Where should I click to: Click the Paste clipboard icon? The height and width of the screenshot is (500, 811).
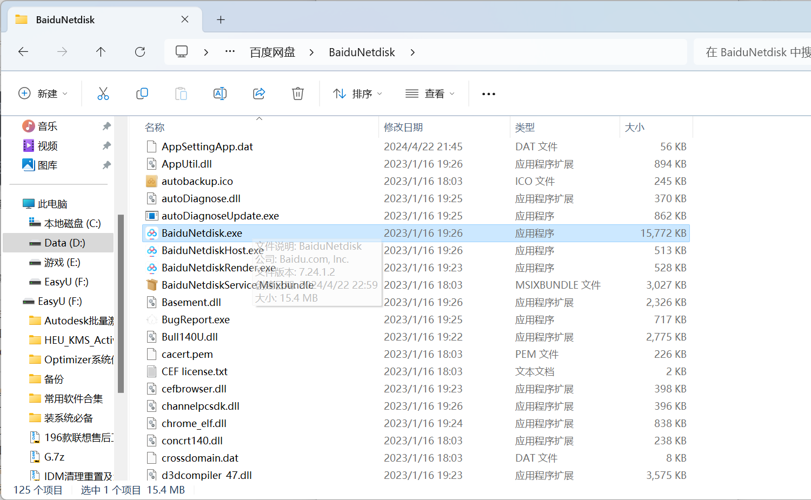181,94
